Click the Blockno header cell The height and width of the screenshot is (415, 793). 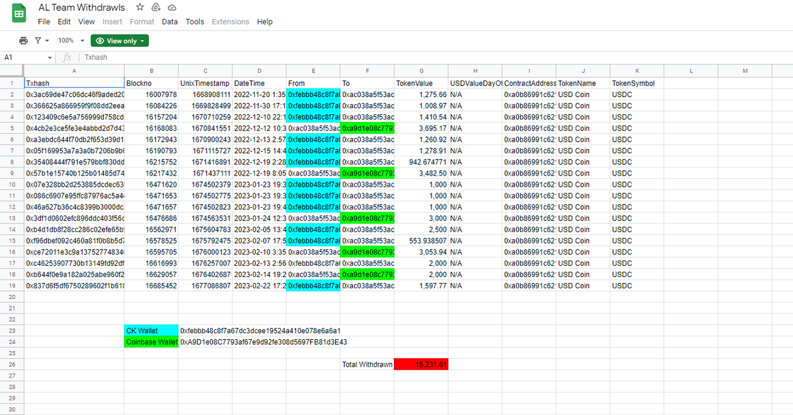pos(151,84)
